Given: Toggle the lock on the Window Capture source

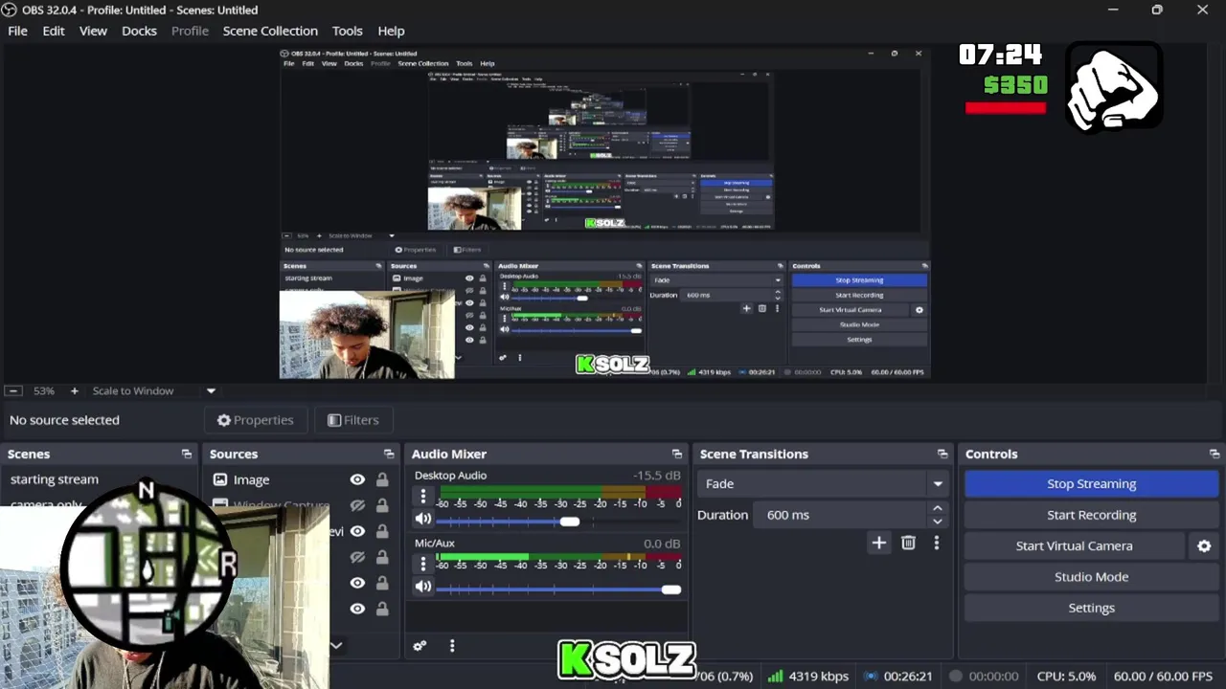Looking at the screenshot, I should click(382, 505).
